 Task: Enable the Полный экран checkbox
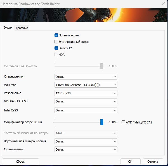(x=56, y=35)
